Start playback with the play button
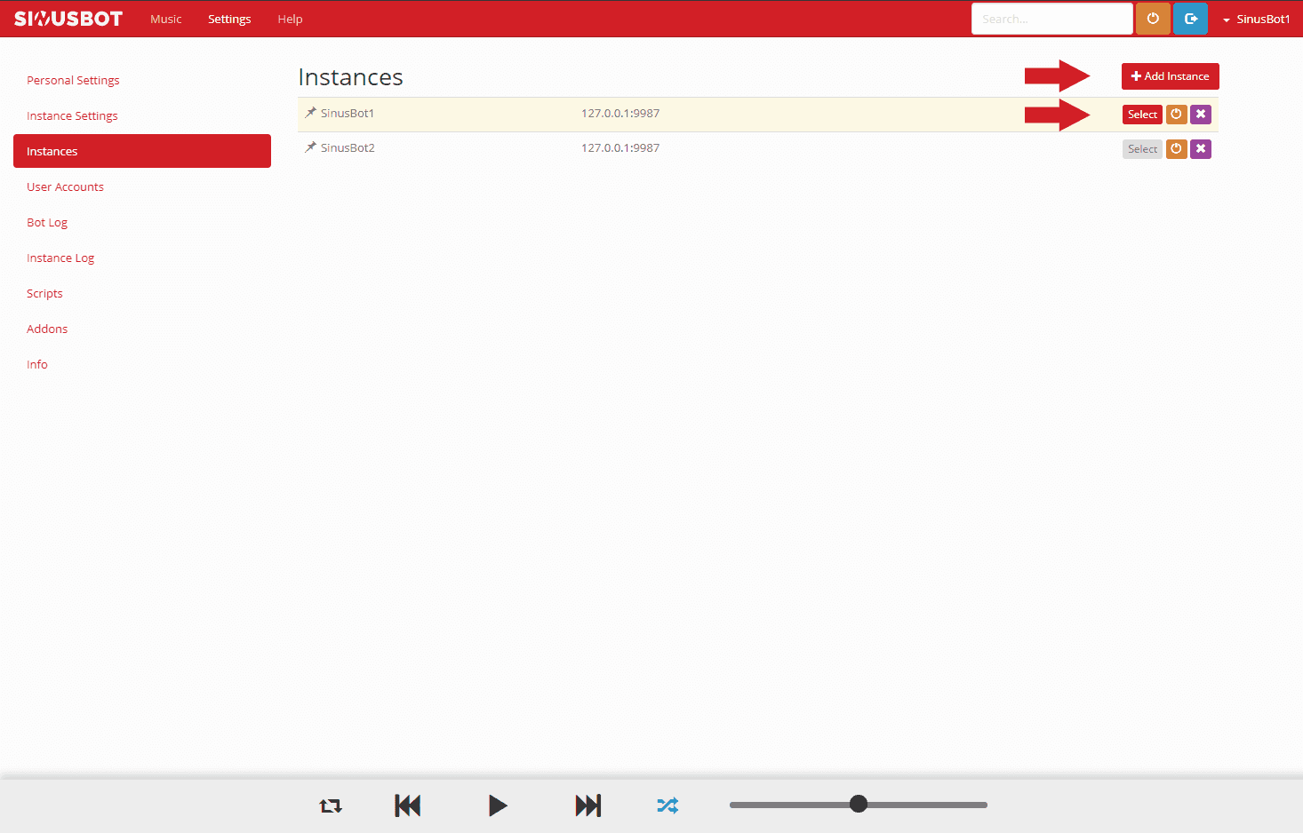The height and width of the screenshot is (833, 1303). [498, 805]
